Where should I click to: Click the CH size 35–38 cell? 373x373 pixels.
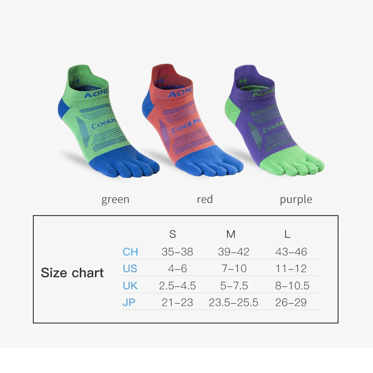(x=177, y=252)
